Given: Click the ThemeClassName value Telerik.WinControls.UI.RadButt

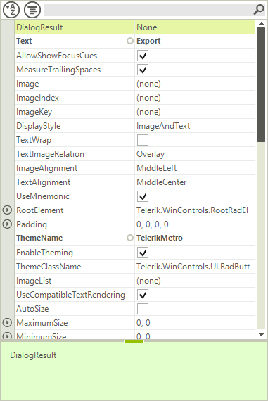Looking at the screenshot, I should point(193,267).
